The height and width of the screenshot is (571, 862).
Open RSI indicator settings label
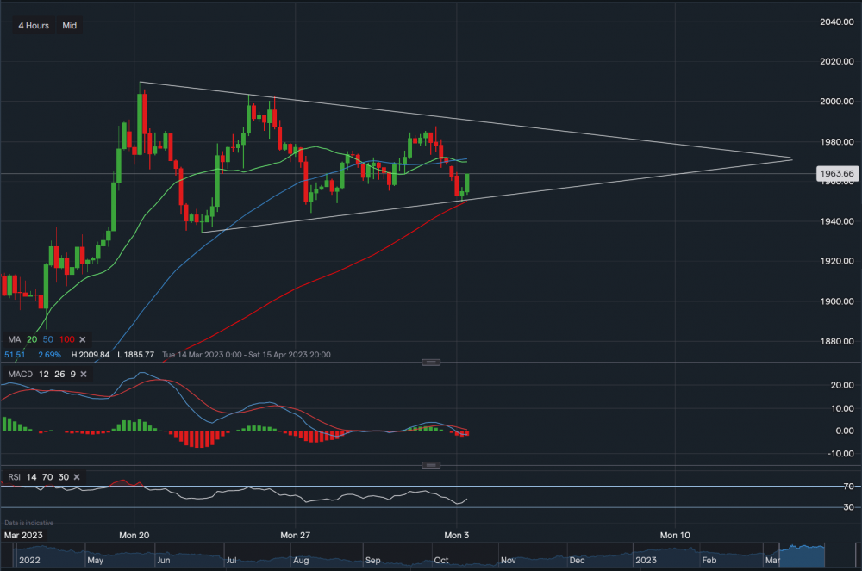14,476
